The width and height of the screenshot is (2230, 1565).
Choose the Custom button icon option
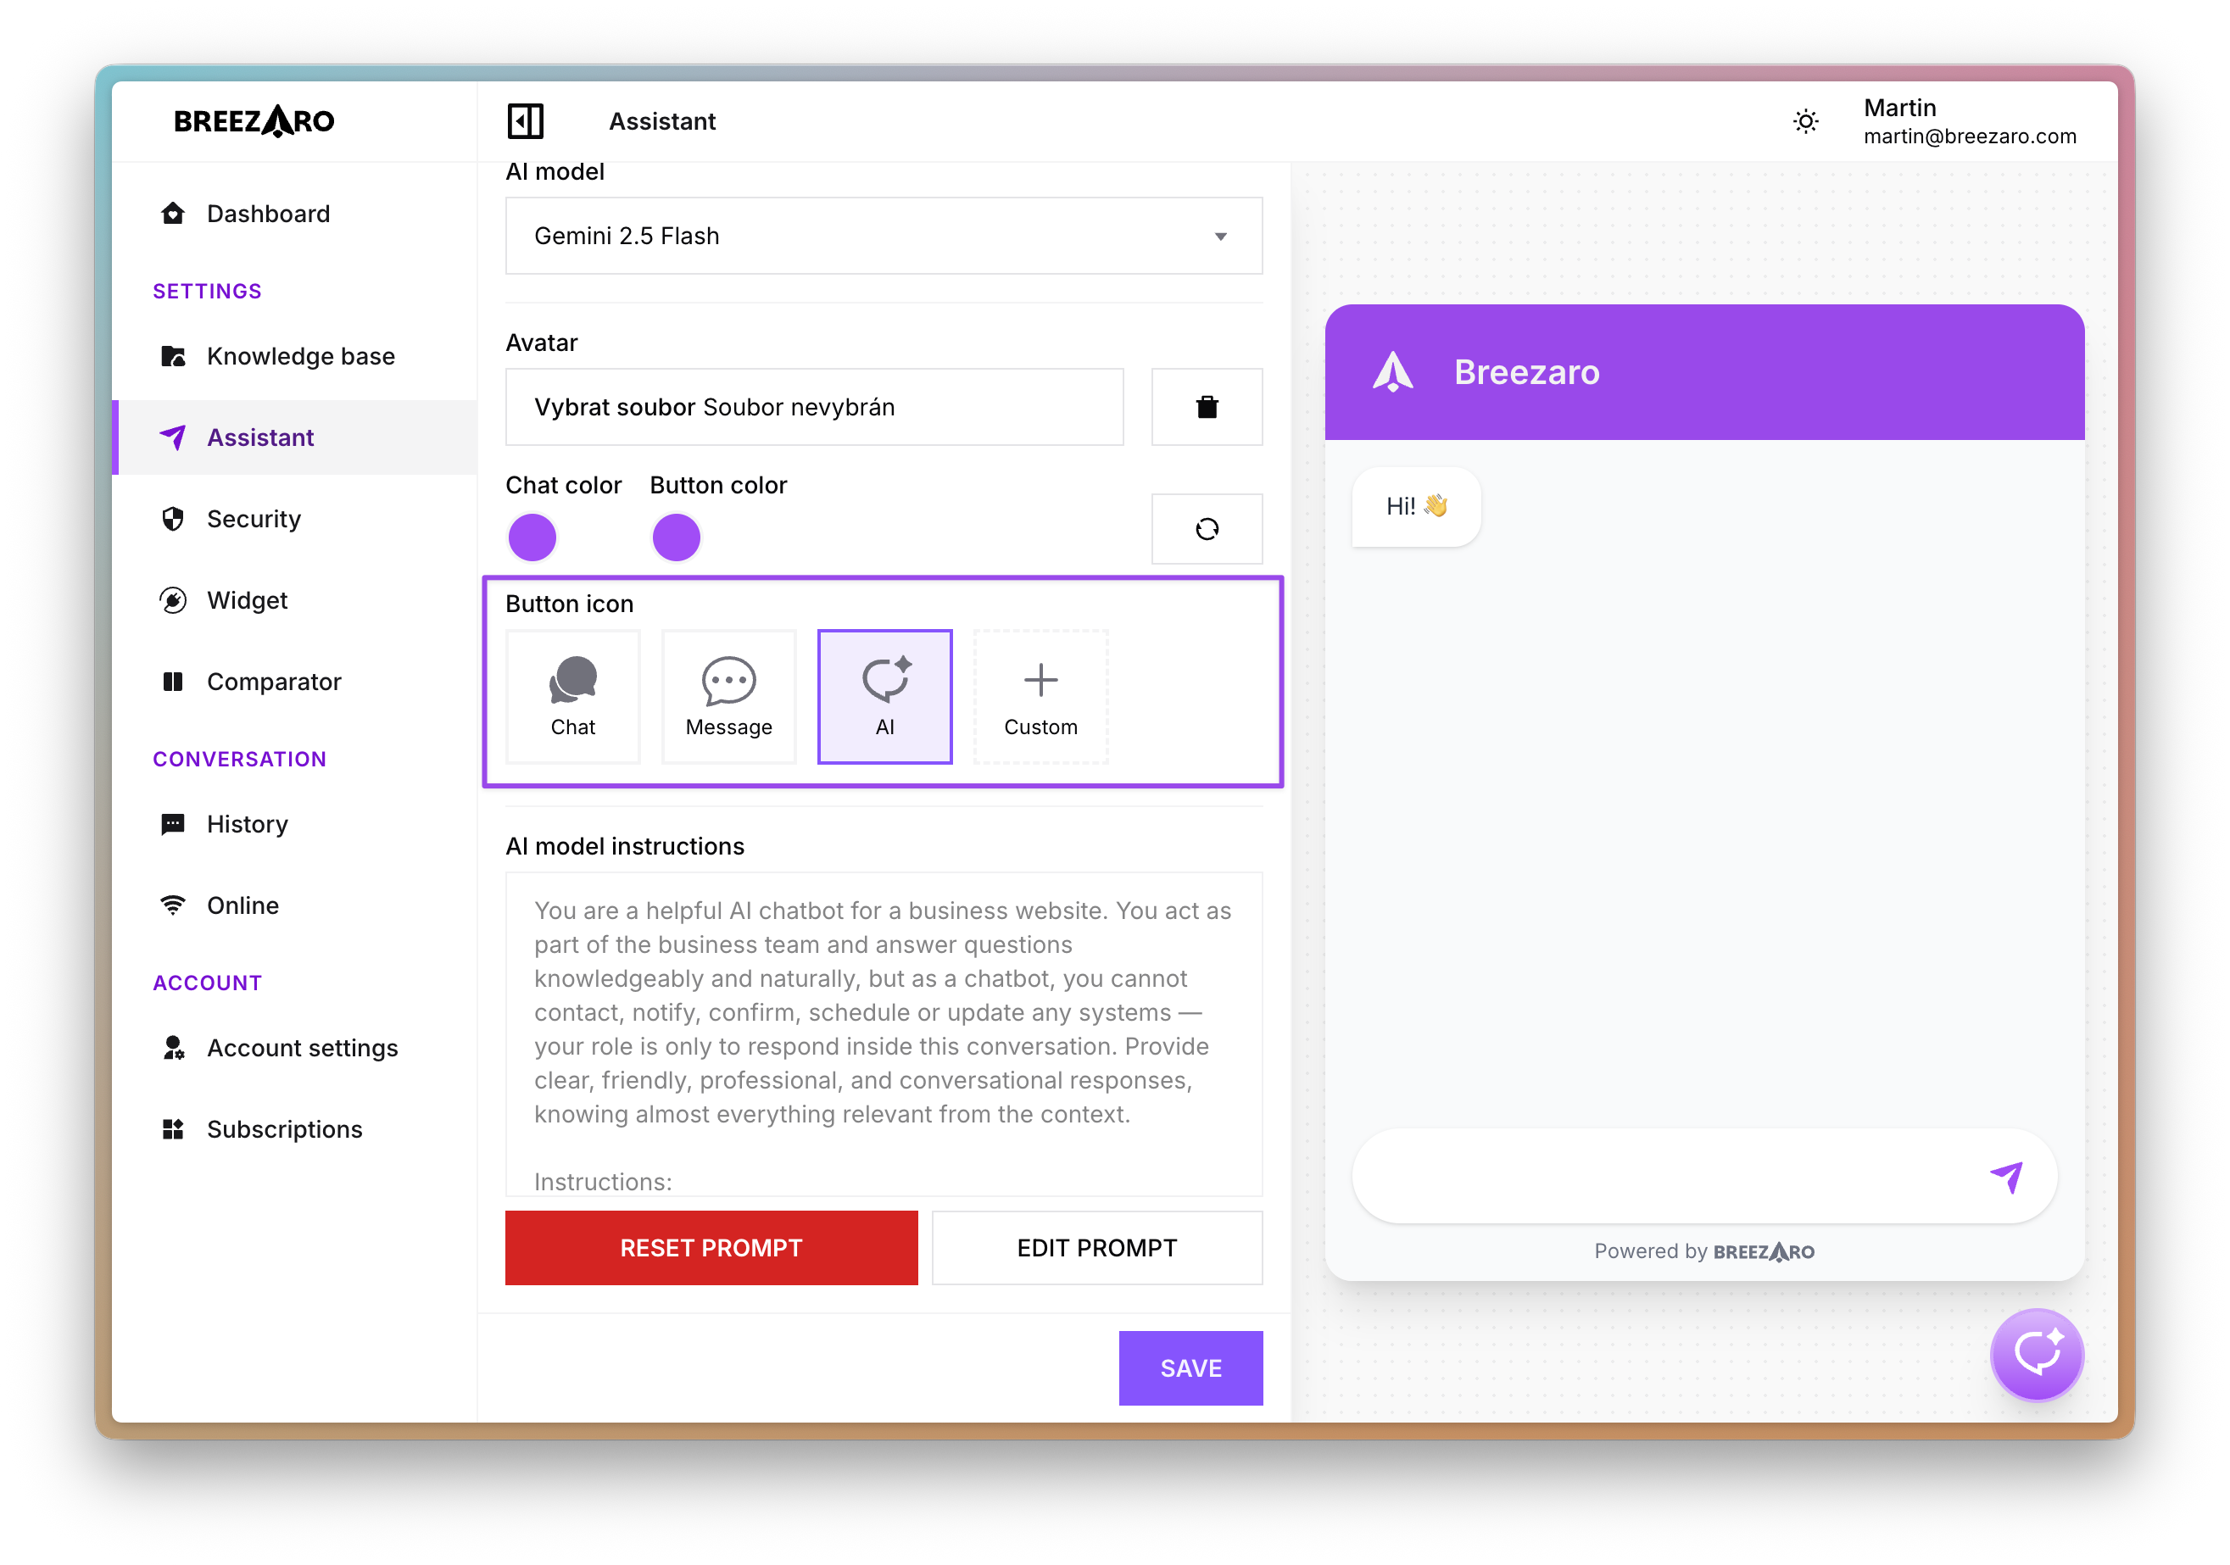coord(1040,697)
